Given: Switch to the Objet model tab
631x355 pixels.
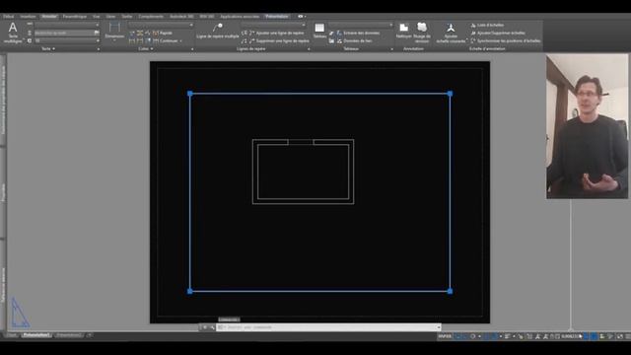Looking at the screenshot, I should tap(12, 335).
